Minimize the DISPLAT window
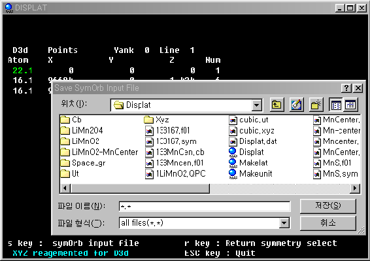 [339, 8]
